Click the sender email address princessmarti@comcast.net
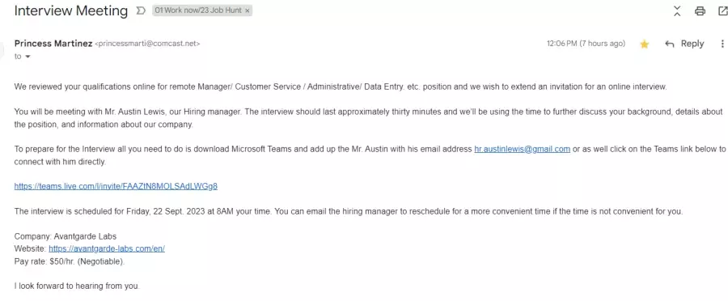Viewport: 728px width, 301px height. pyautogui.click(x=147, y=44)
